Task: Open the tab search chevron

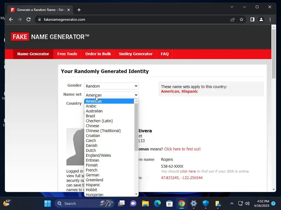Action: pyautogui.click(x=232, y=7)
